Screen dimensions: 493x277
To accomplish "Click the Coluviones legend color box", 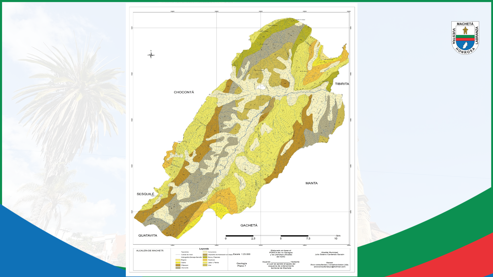I will 205,252.
